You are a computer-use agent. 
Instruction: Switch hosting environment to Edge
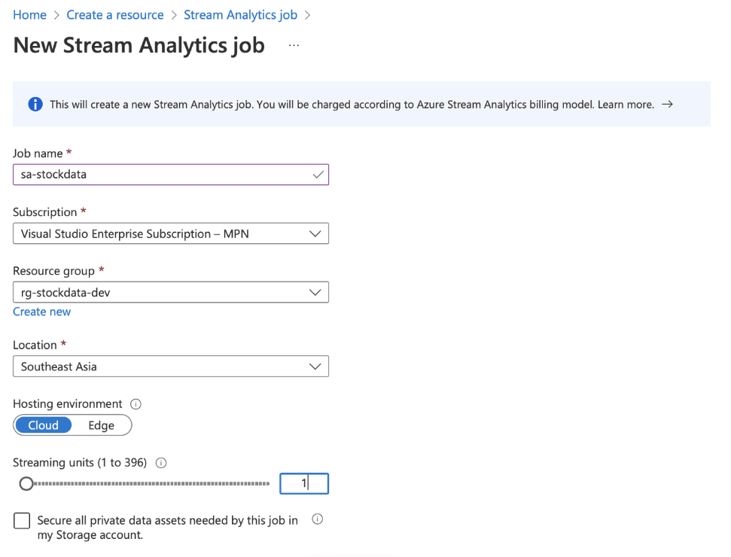click(101, 425)
